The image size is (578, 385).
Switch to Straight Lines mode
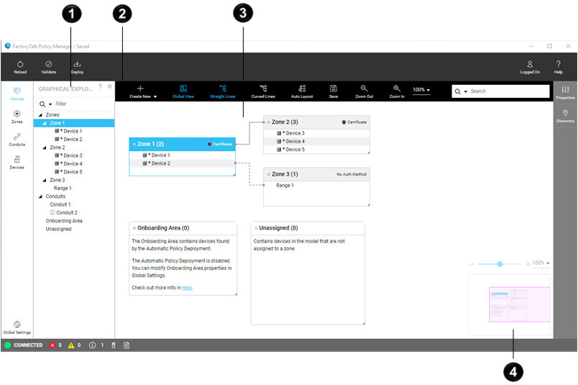pos(222,89)
